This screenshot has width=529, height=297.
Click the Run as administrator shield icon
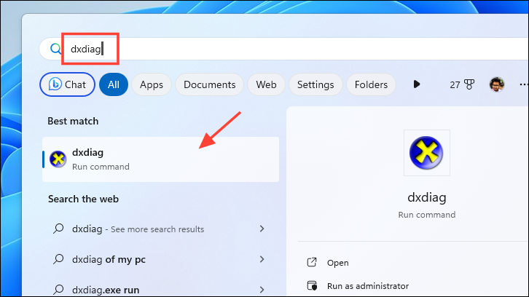[x=312, y=285]
